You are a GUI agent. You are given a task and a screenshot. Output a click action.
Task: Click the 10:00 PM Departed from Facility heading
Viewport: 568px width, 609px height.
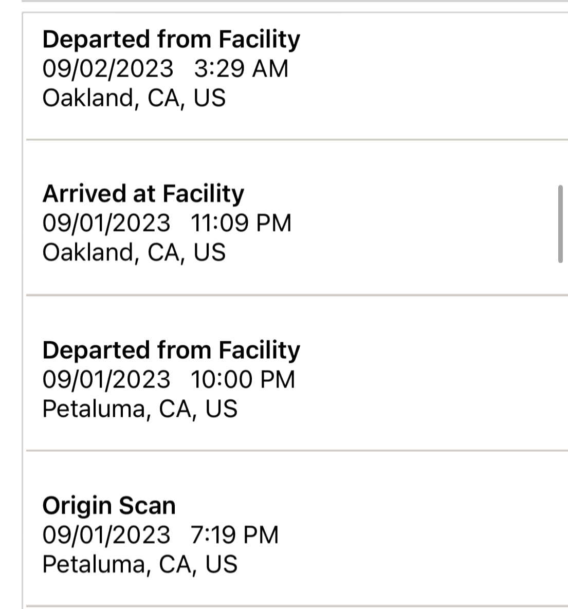[x=171, y=350]
